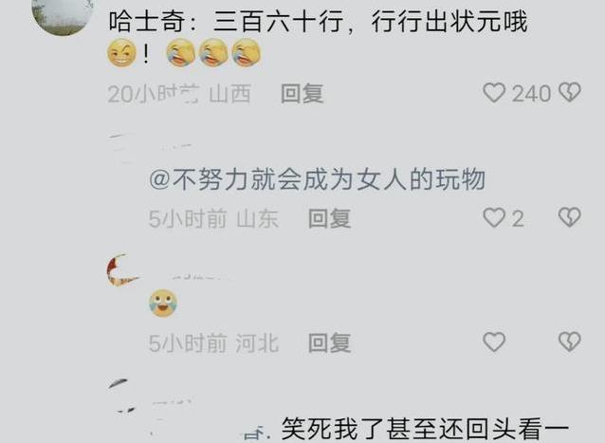Reply to the 山东 comment
The height and width of the screenshot is (443, 605).
(x=329, y=218)
